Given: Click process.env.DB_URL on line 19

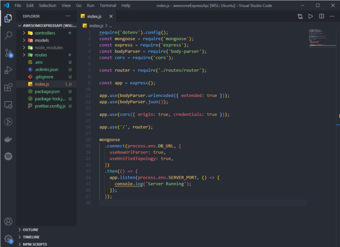Looking at the screenshot, I should (x=150, y=146).
